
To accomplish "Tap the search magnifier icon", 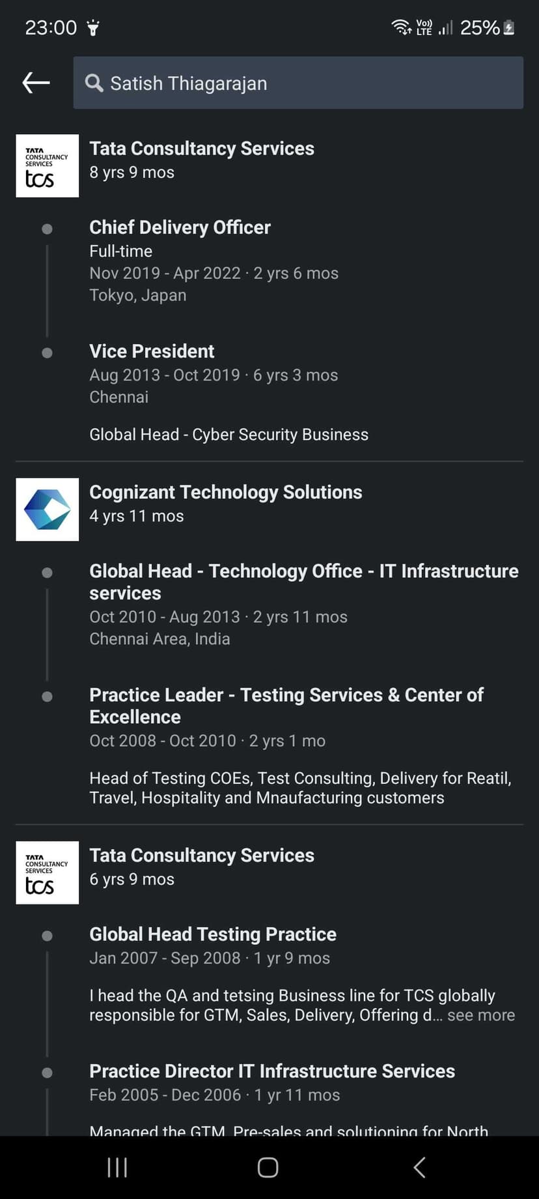I will coord(94,83).
